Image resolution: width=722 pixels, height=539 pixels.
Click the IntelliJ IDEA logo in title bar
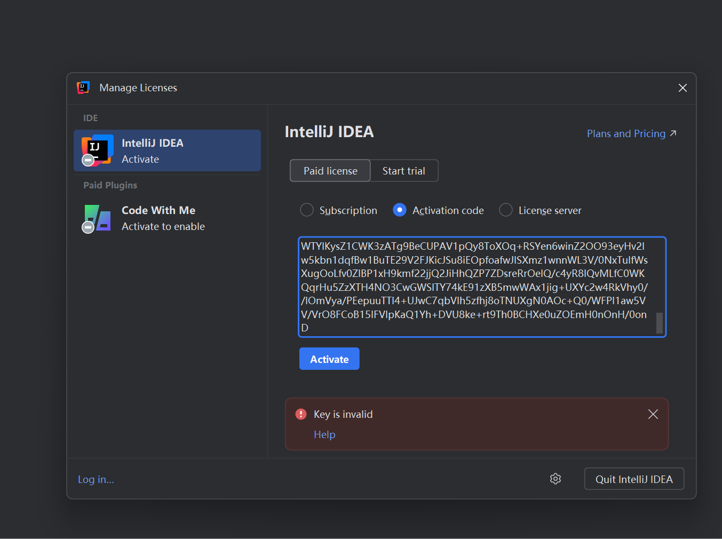83,88
